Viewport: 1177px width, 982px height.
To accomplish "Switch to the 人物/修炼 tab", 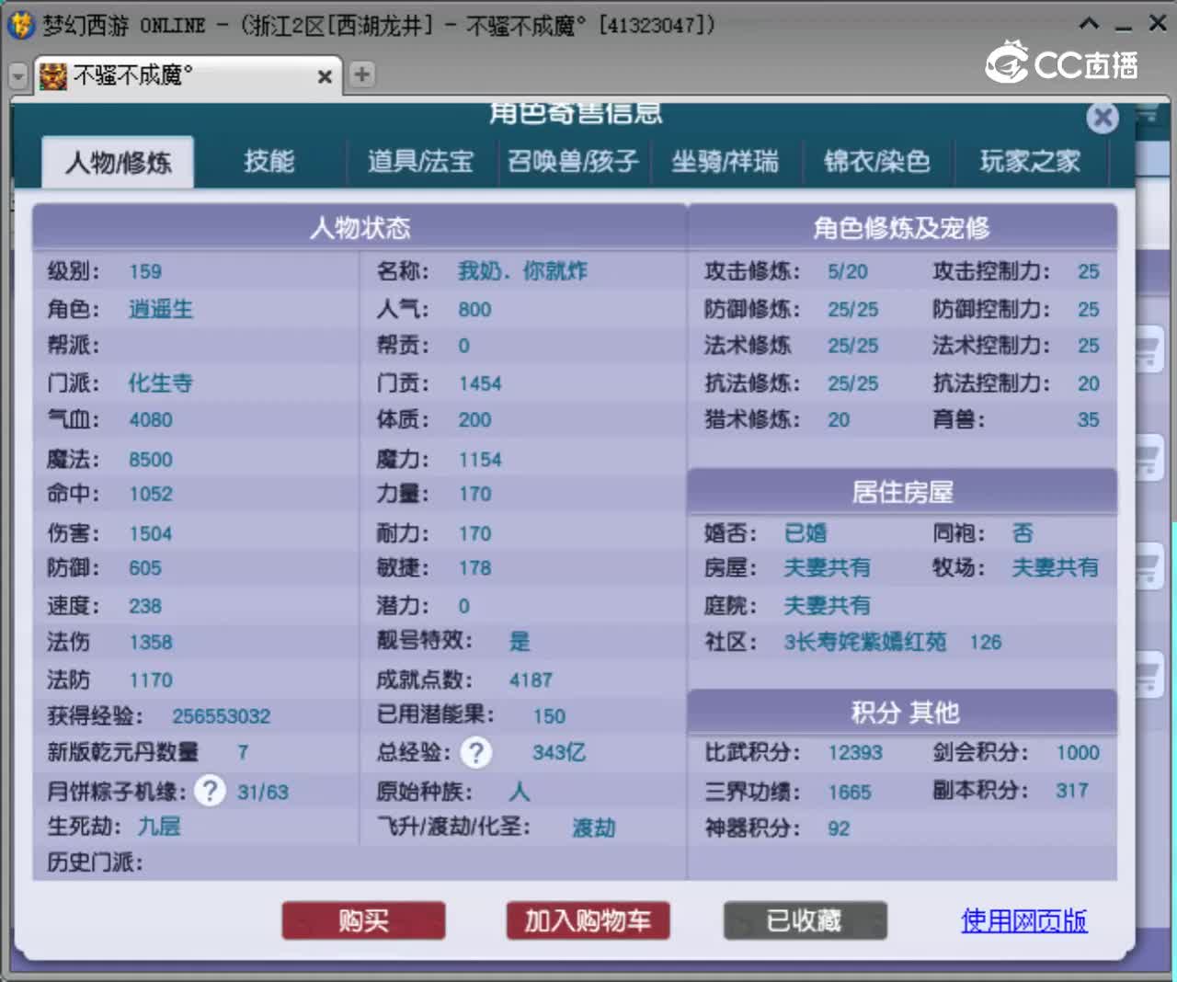I will click(118, 163).
